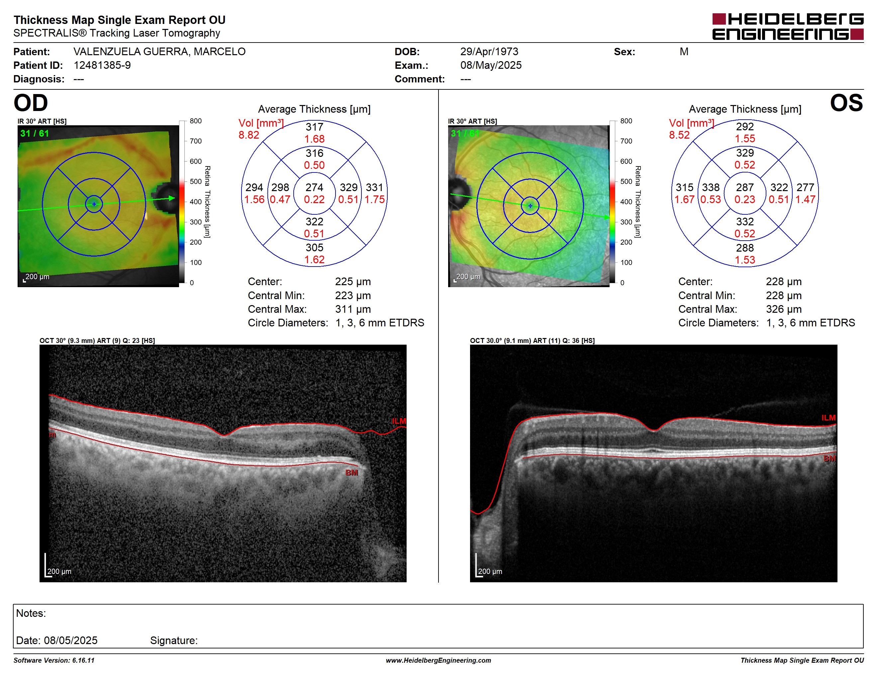Viewport: 877px width, 678px height.
Task: Click the OD 'ILM' segmentation label
Action: 399,421
